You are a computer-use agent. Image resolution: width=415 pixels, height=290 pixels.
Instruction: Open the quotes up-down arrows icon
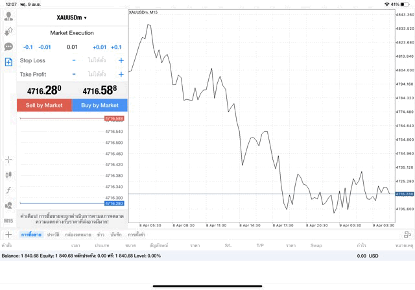(x=8, y=31)
